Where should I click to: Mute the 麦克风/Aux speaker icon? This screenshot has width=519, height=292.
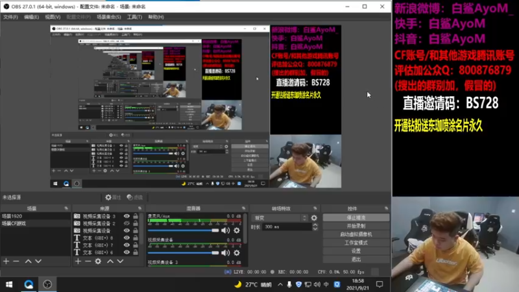[225, 230]
